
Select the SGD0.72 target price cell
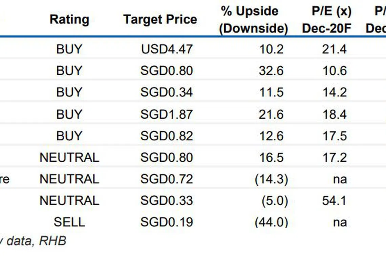tap(167, 179)
